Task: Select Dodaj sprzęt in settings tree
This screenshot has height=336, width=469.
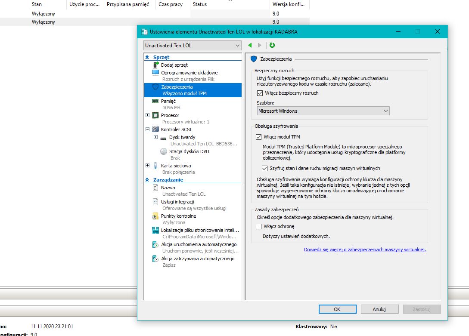Action: coord(174,65)
